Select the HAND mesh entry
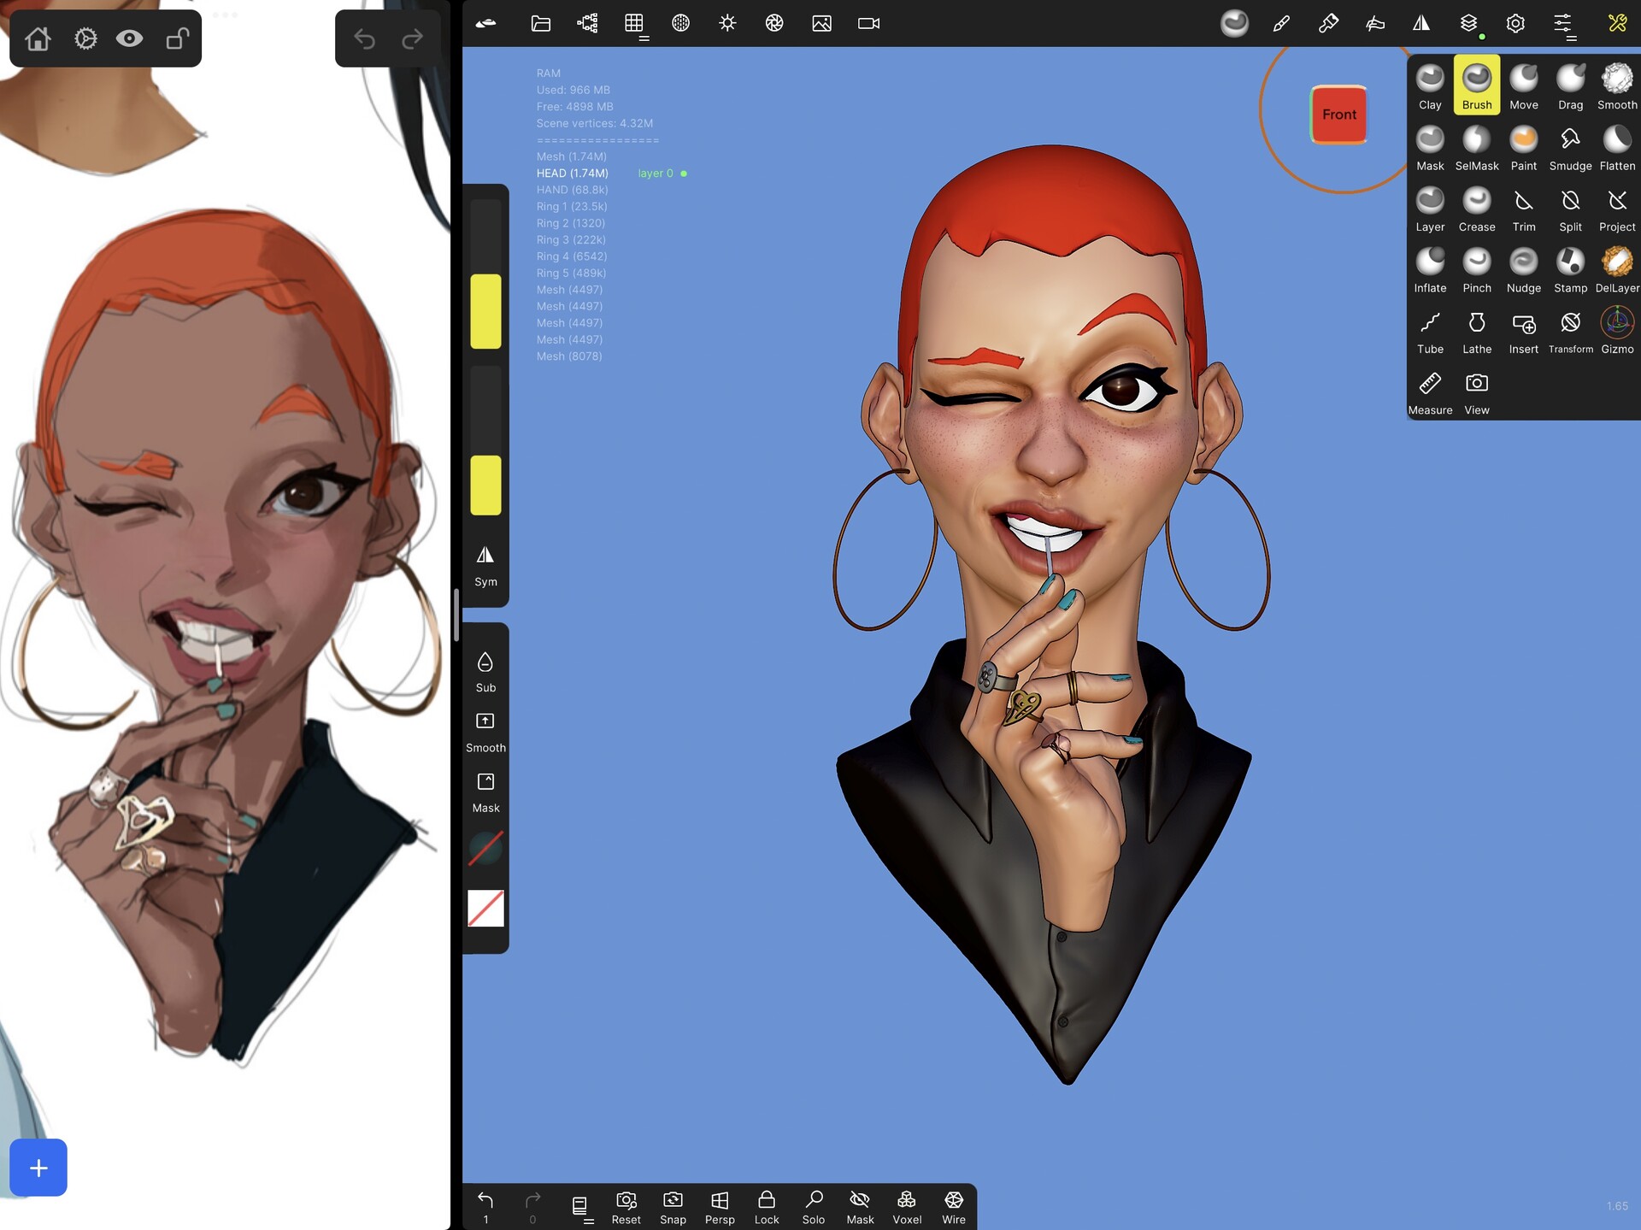1641x1230 pixels. (571, 189)
